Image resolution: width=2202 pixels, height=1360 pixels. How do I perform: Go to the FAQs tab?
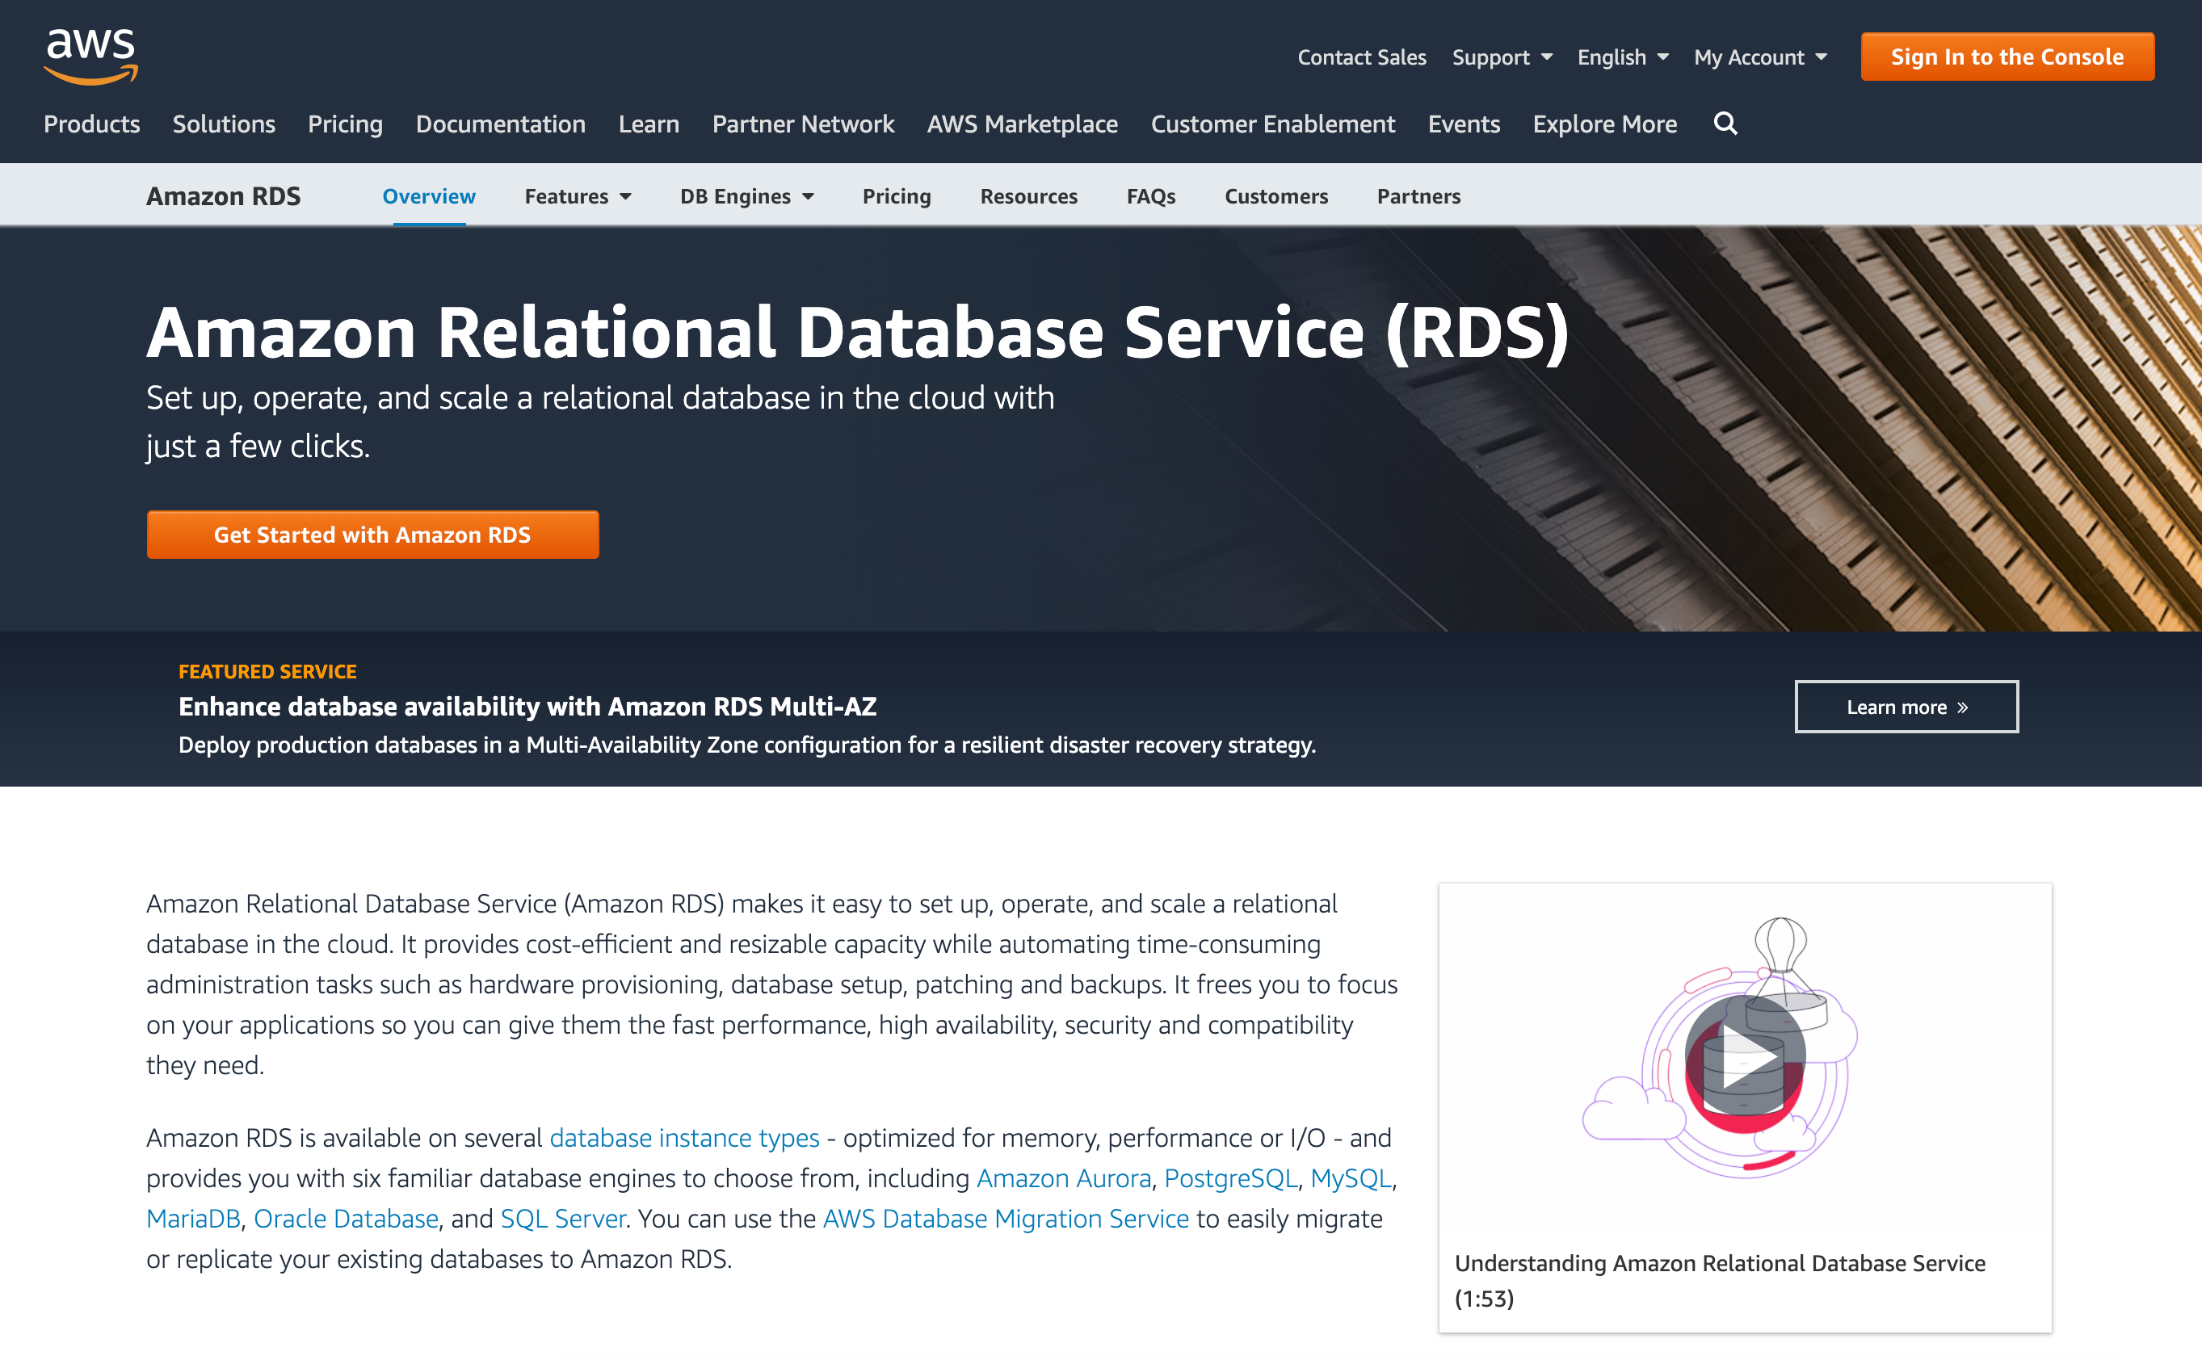click(1150, 196)
